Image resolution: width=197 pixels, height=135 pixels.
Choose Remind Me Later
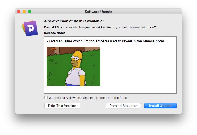point(123,106)
